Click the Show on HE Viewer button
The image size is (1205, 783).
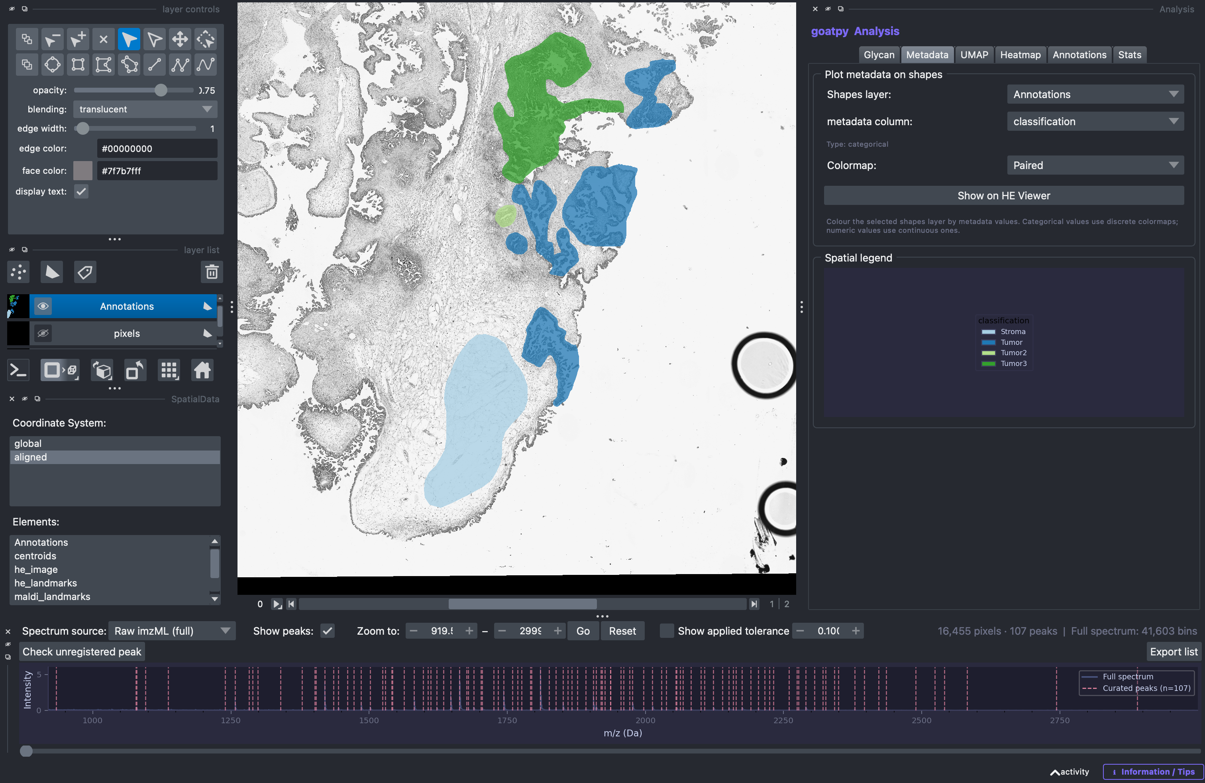click(x=1003, y=196)
